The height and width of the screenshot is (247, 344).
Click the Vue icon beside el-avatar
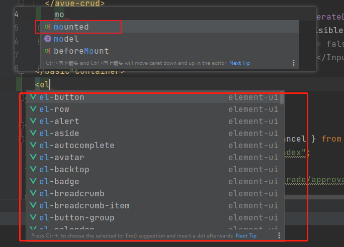coord(33,157)
